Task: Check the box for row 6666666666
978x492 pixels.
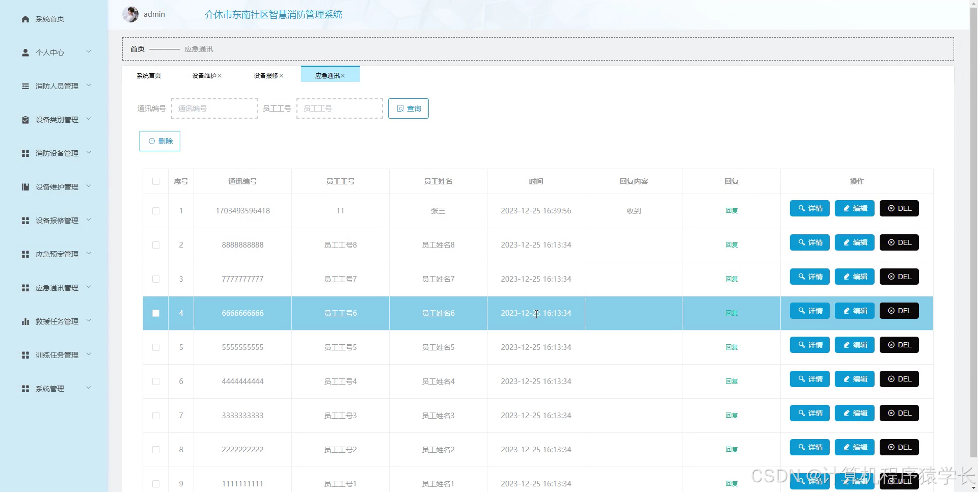Action: pyautogui.click(x=156, y=313)
